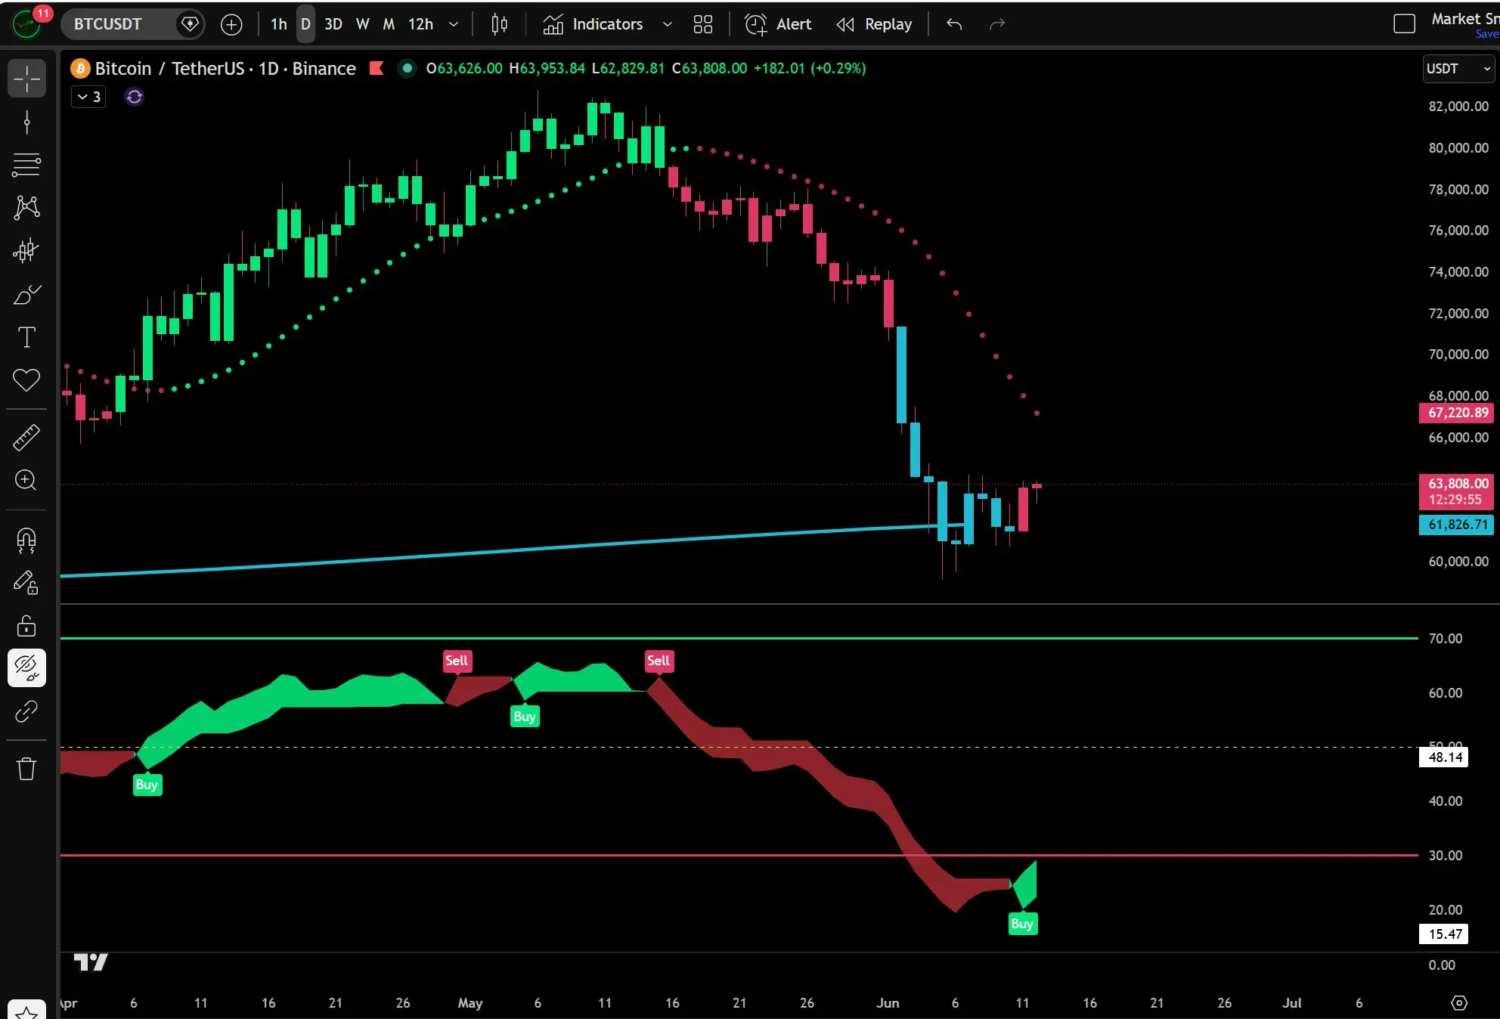Click the orange Bitcoin logo in legend

[x=80, y=69]
